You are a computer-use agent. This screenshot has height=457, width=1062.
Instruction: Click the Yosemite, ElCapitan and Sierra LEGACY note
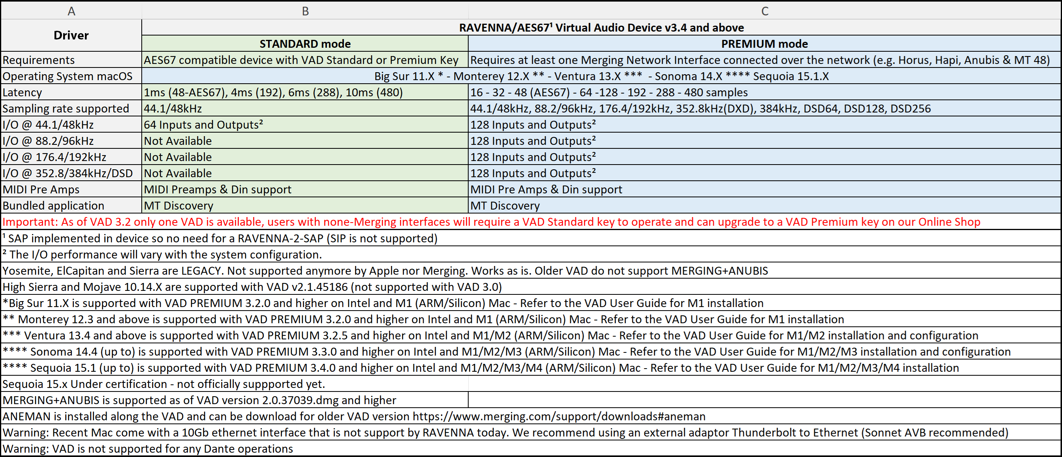point(531,270)
